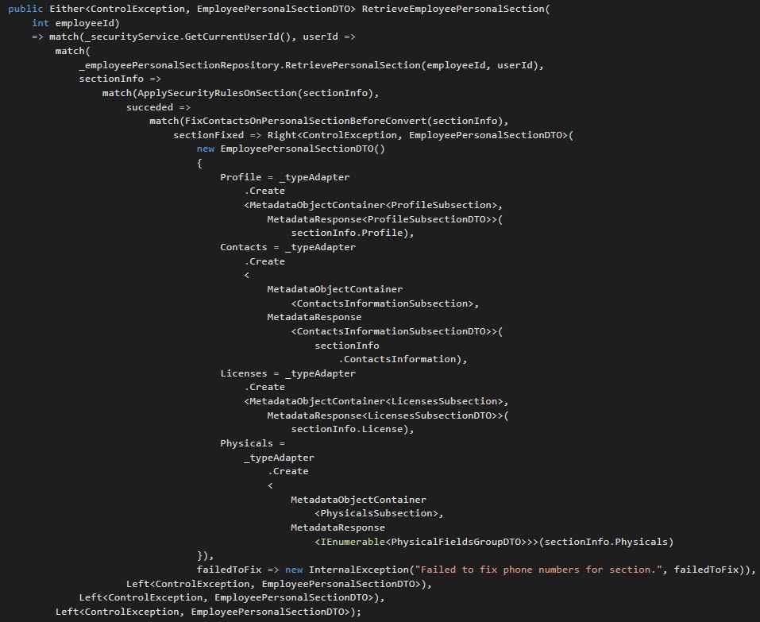Click the string 'Failed to fix phone numbers for section.'
The width and height of the screenshot is (760, 622).
point(538,570)
